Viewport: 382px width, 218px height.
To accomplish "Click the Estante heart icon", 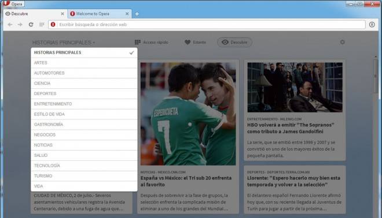I will click(188, 42).
